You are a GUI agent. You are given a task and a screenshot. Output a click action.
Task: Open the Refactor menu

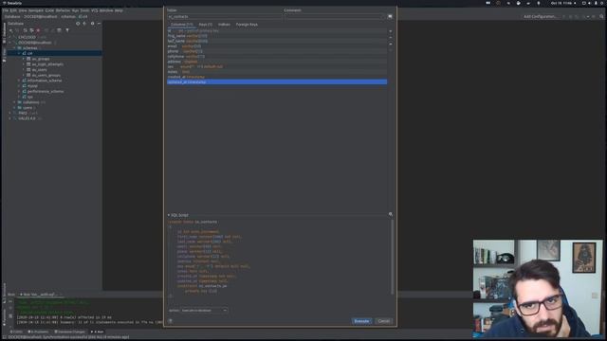(x=63, y=10)
